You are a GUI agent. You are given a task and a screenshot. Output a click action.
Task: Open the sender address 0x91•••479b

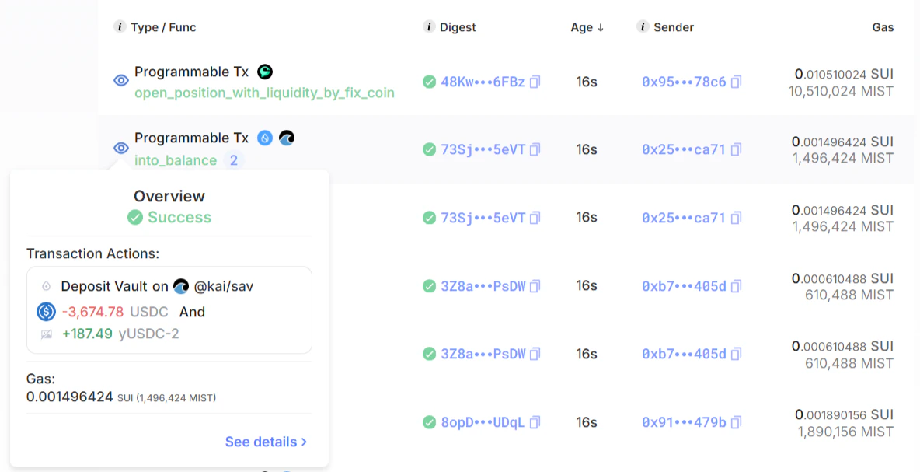(x=684, y=422)
